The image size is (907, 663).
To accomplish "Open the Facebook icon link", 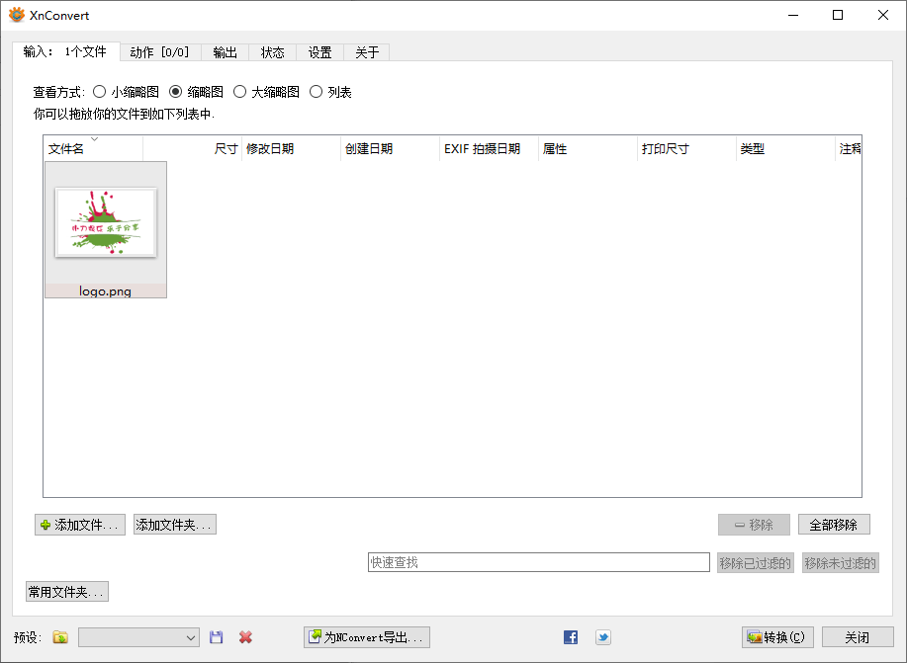I will click(x=571, y=637).
